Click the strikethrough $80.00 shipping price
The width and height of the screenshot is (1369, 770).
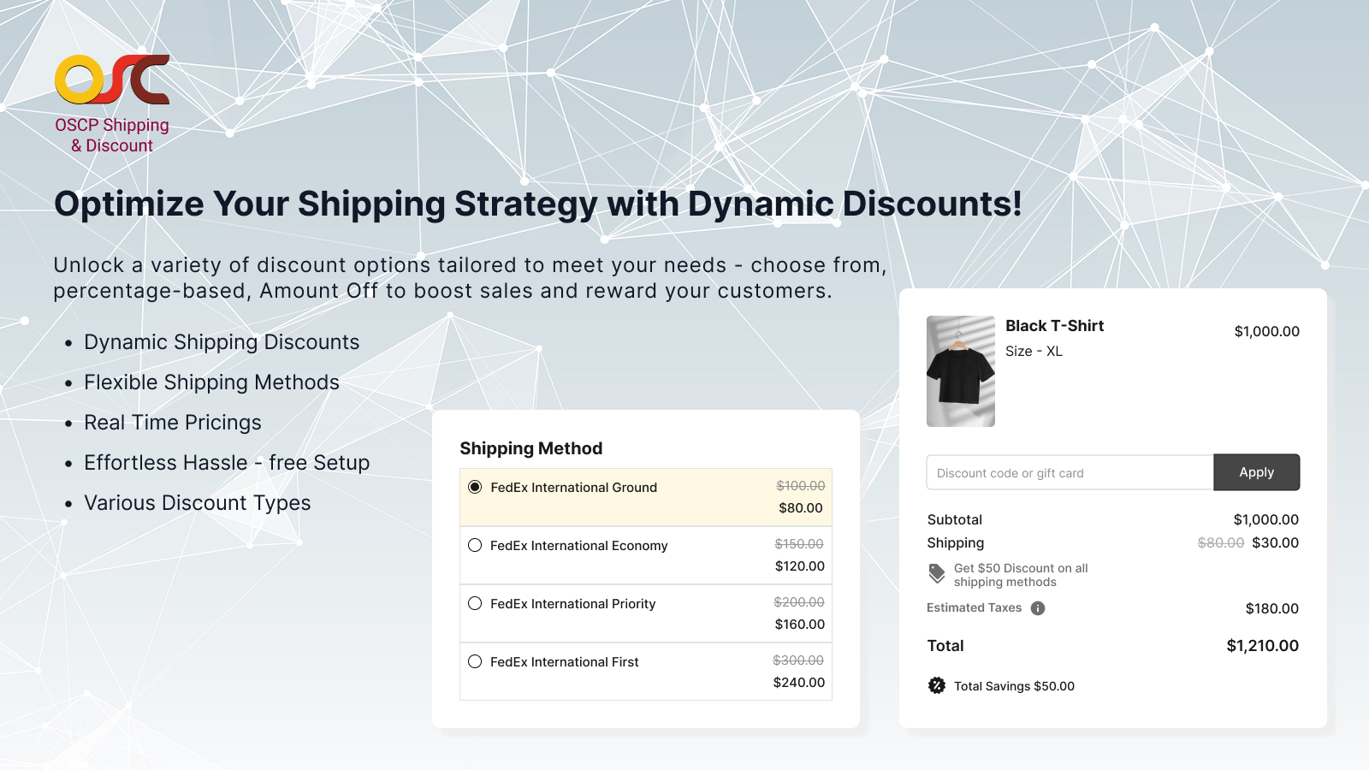coord(1220,542)
